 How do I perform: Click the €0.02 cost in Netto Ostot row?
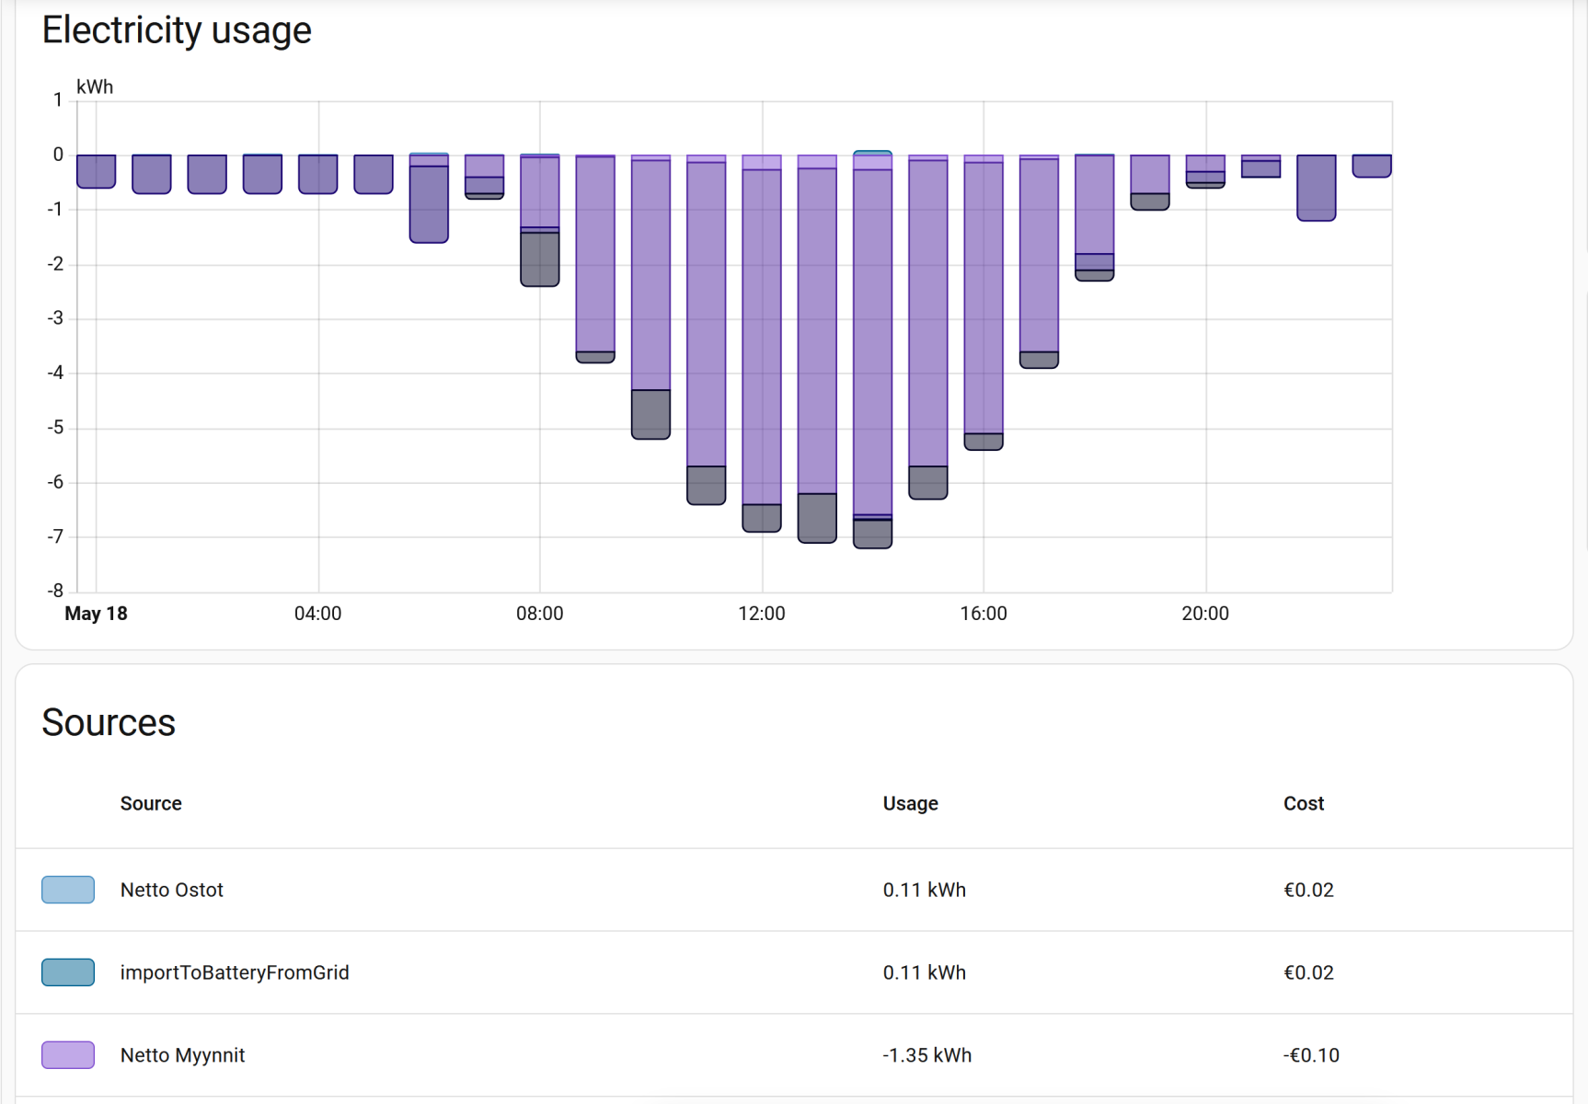coord(1308,890)
